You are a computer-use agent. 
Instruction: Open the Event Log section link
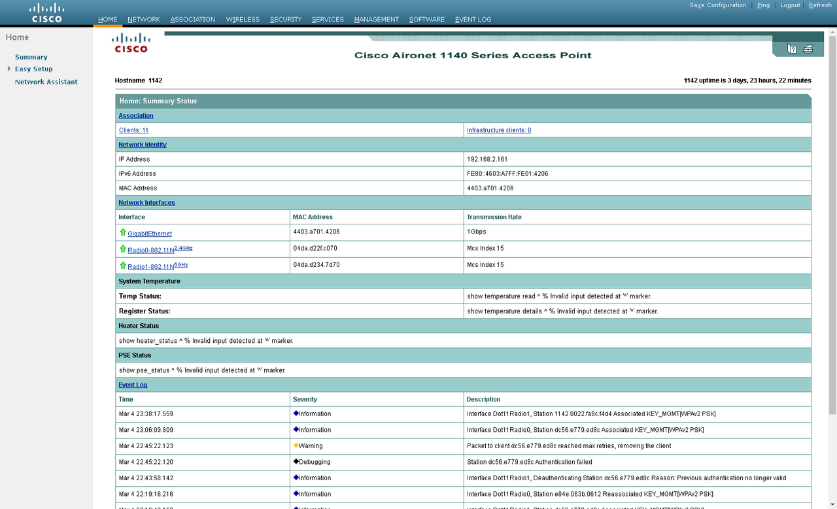pos(133,385)
